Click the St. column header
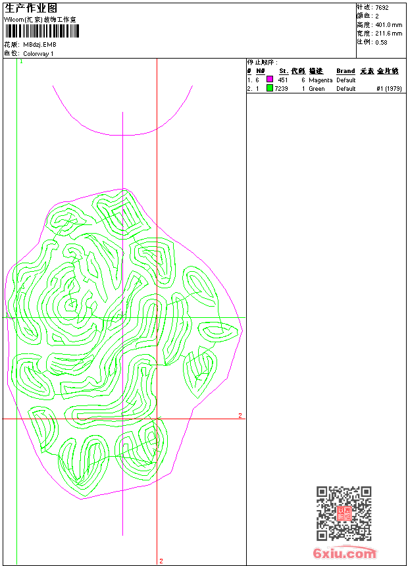This screenshot has height=566, width=408. coord(283,71)
